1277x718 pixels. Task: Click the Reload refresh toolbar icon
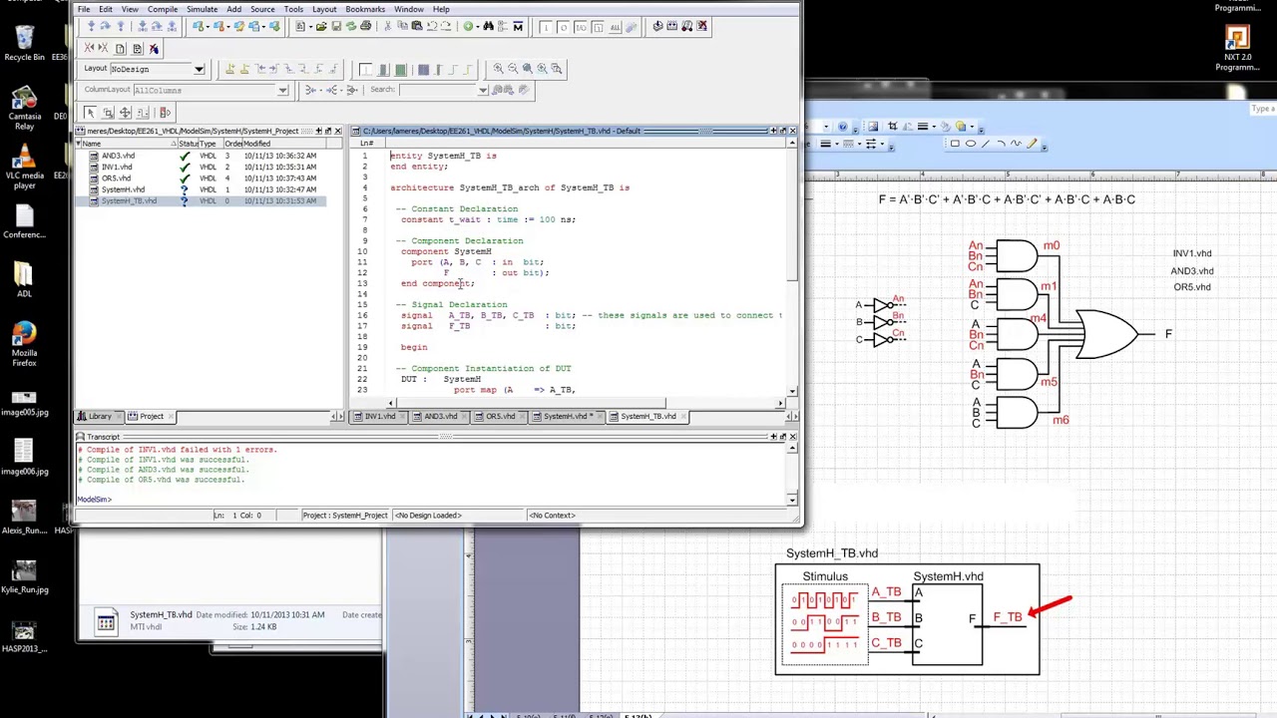point(351,26)
